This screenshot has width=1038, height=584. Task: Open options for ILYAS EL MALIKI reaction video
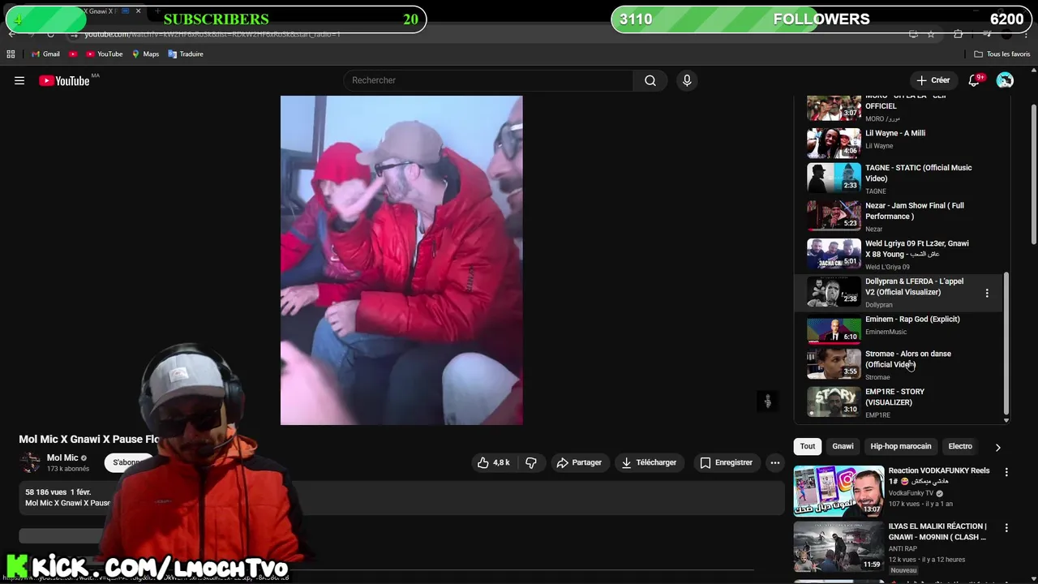coord(1006,527)
